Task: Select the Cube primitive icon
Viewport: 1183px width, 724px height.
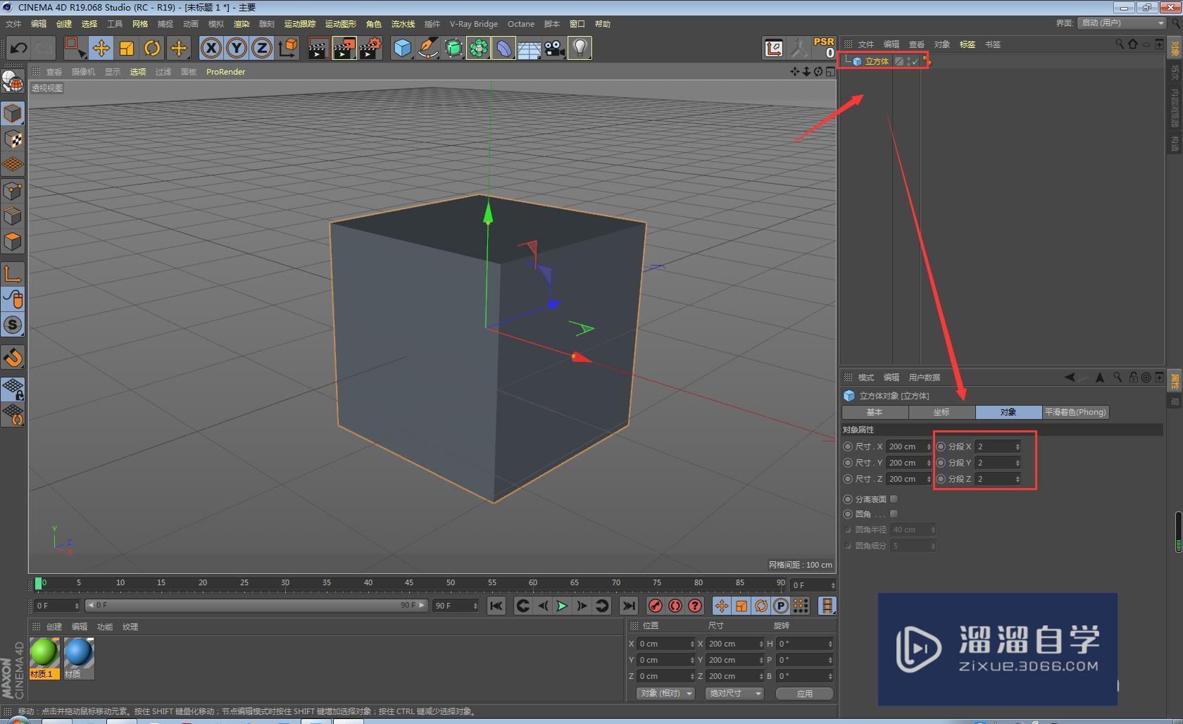Action: click(x=401, y=48)
